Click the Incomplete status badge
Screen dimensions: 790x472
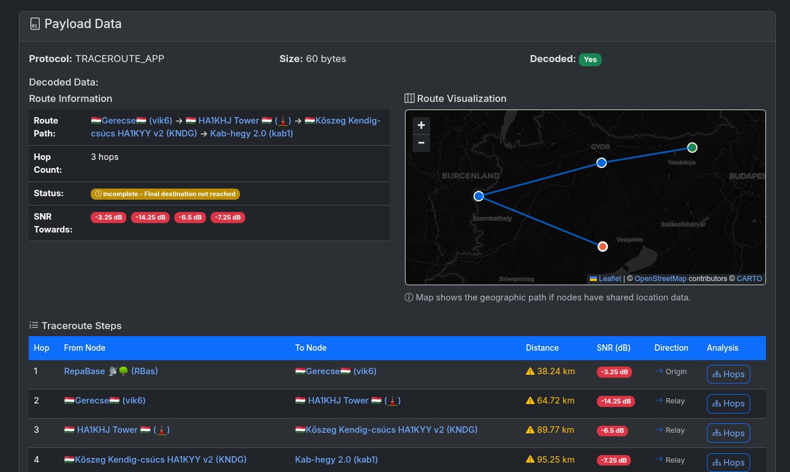click(165, 194)
